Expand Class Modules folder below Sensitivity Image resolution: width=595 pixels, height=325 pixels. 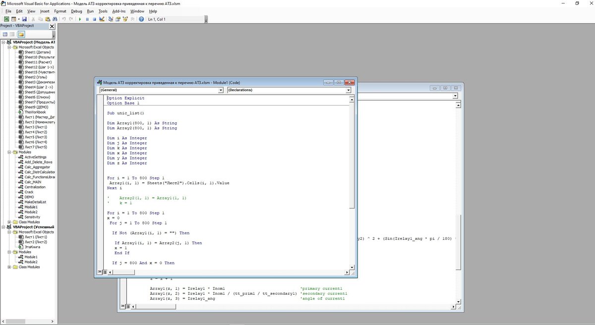9,222
